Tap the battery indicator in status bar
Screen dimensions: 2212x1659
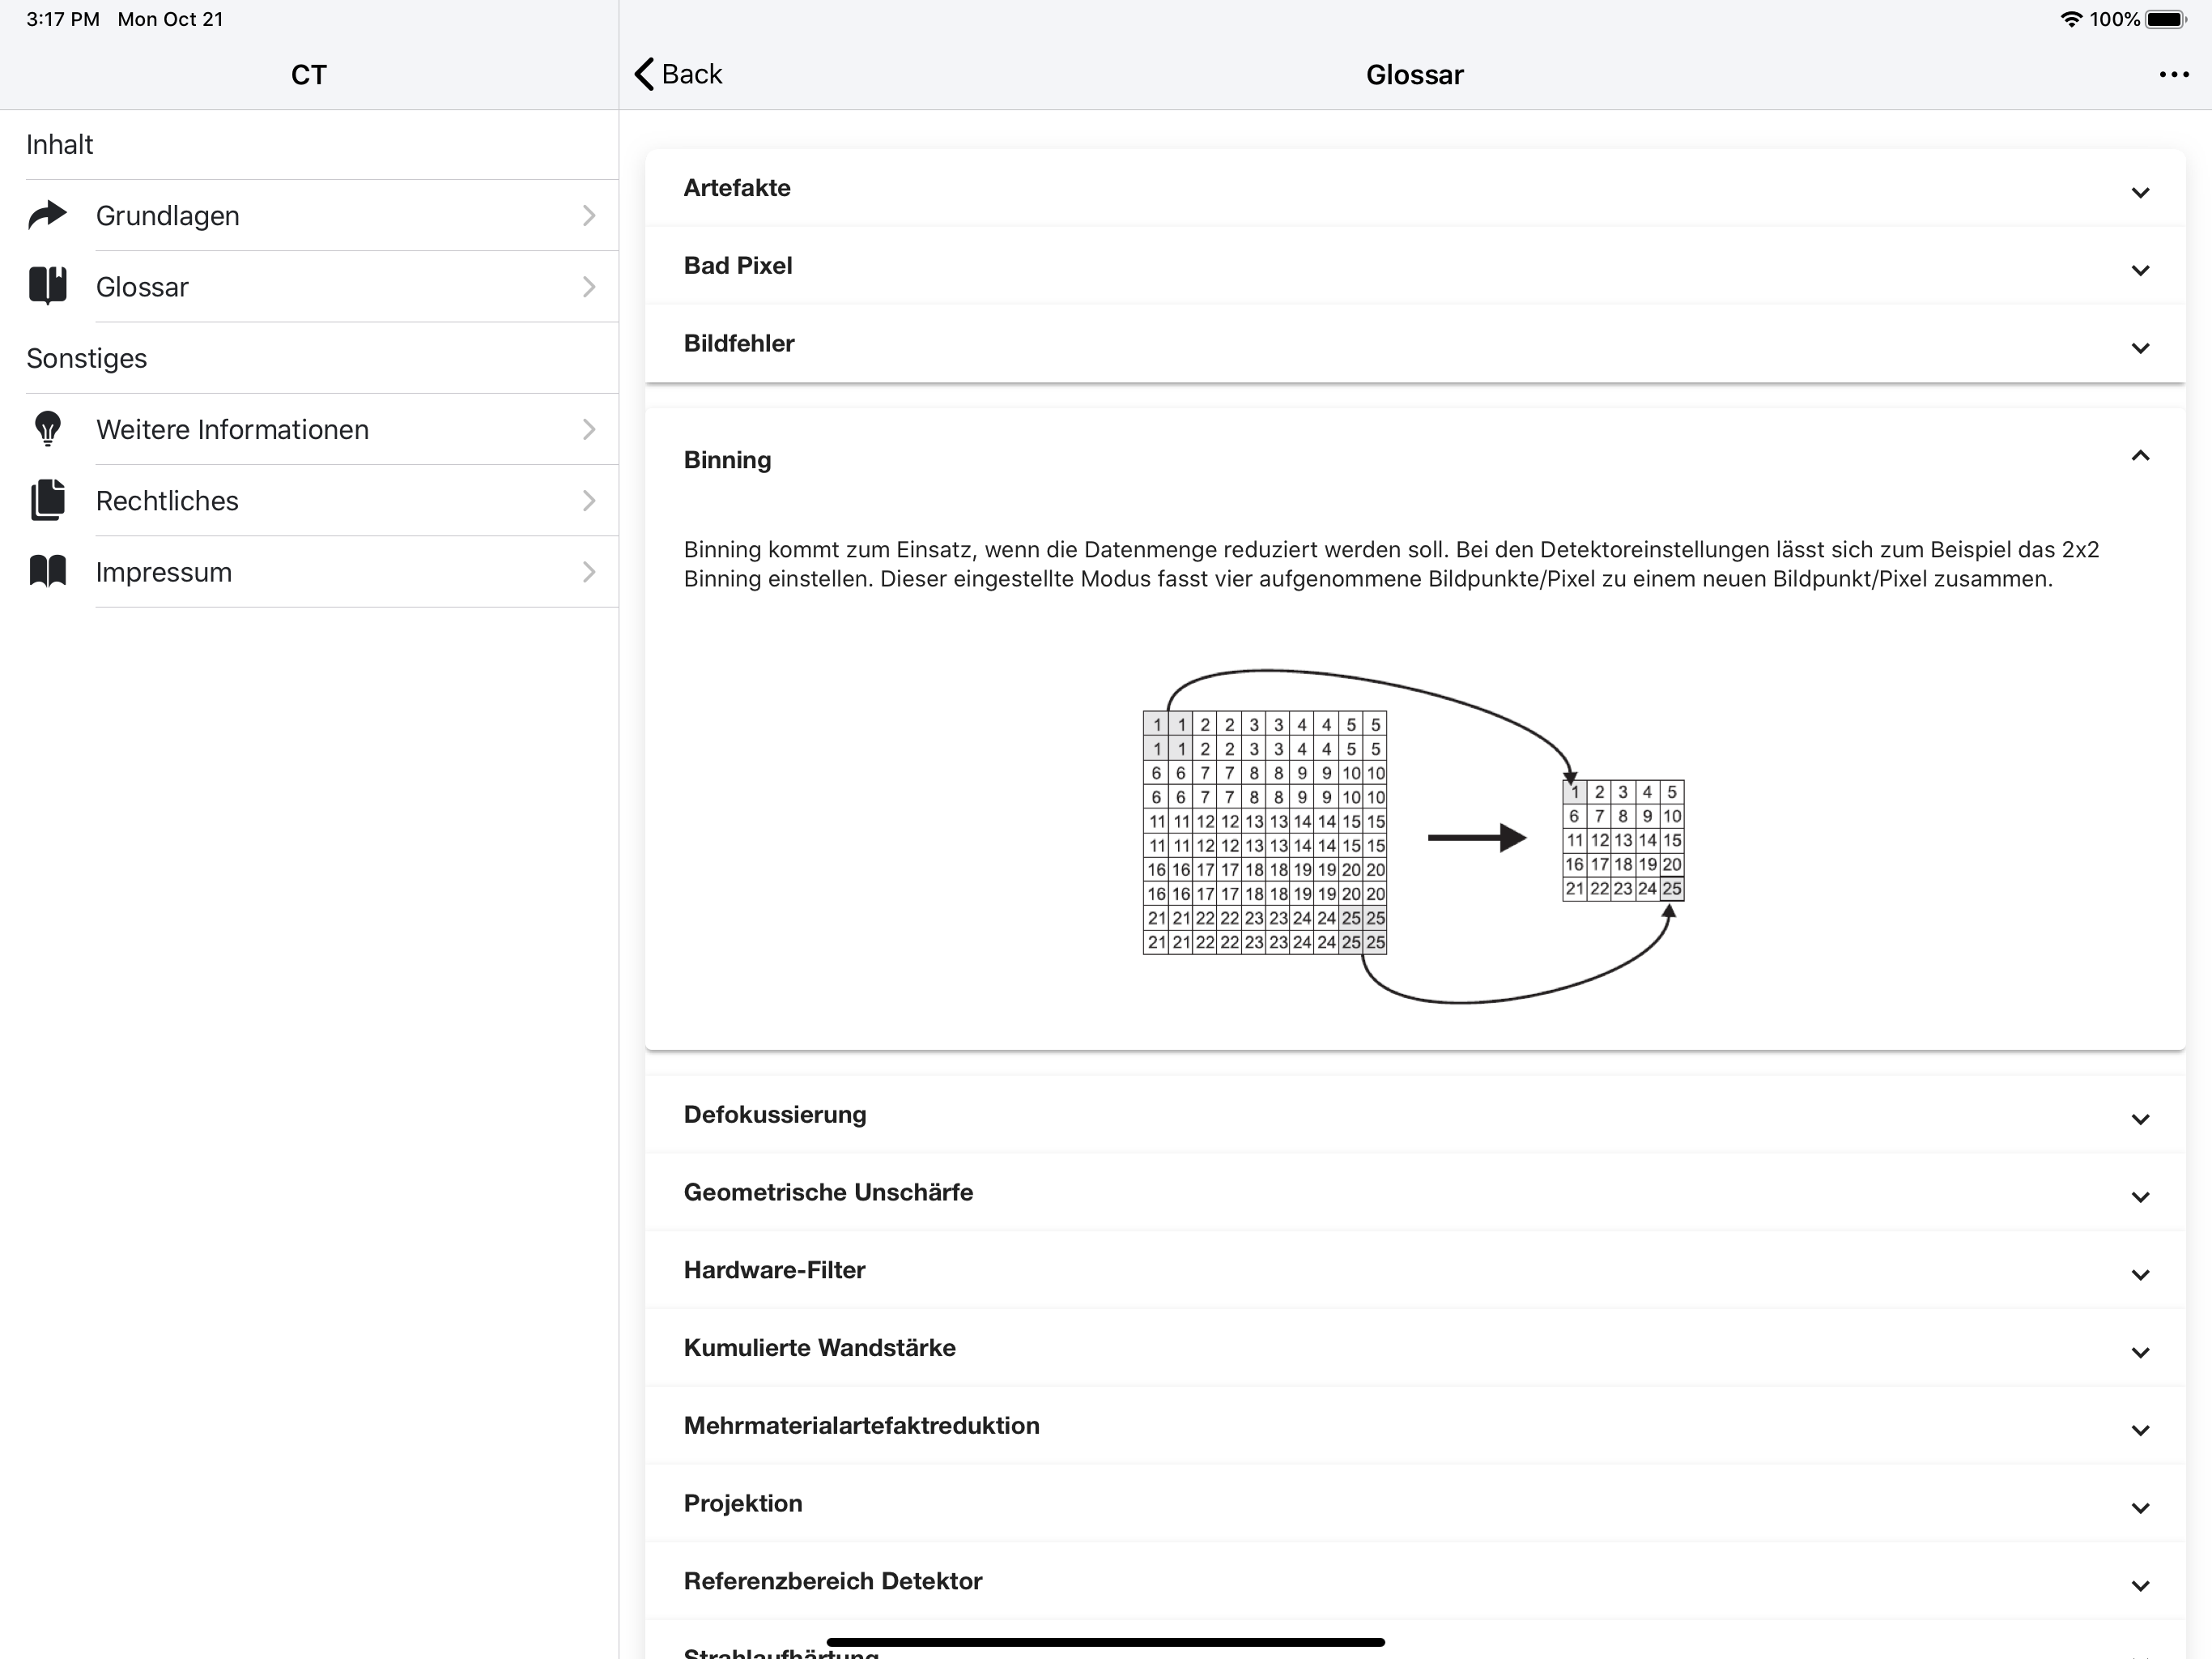[2166, 19]
